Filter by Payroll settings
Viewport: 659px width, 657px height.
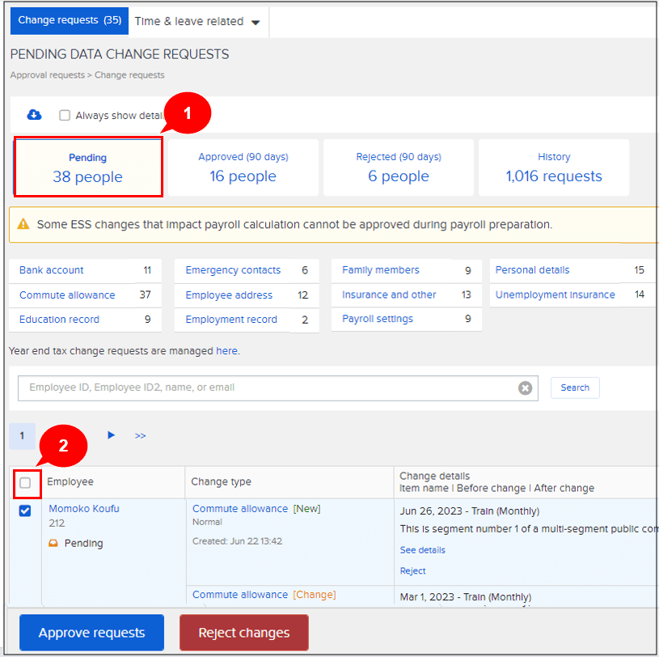coord(378,319)
